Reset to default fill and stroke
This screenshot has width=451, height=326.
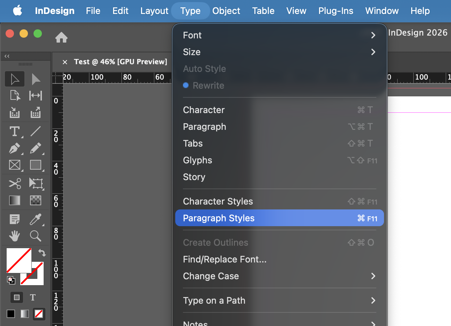pos(11,280)
